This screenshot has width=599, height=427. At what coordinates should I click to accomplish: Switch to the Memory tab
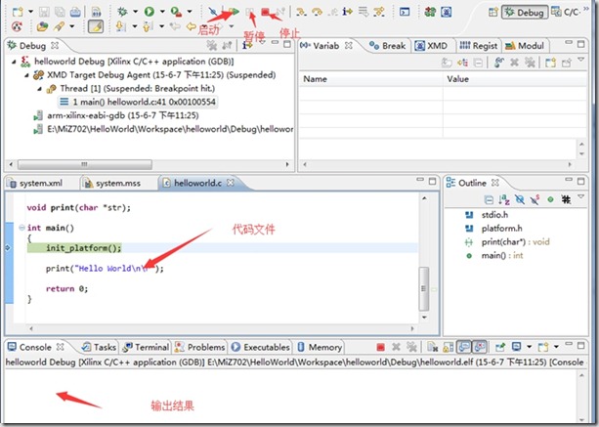pyautogui.click(x=320, y=347)
